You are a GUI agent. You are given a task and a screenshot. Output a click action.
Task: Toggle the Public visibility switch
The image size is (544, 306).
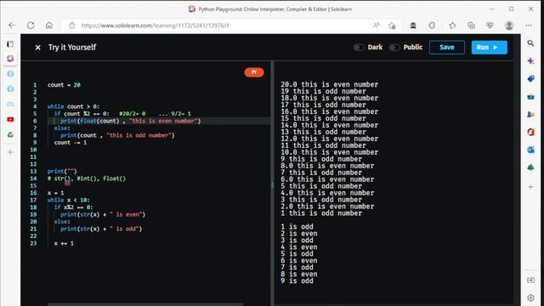394,48
